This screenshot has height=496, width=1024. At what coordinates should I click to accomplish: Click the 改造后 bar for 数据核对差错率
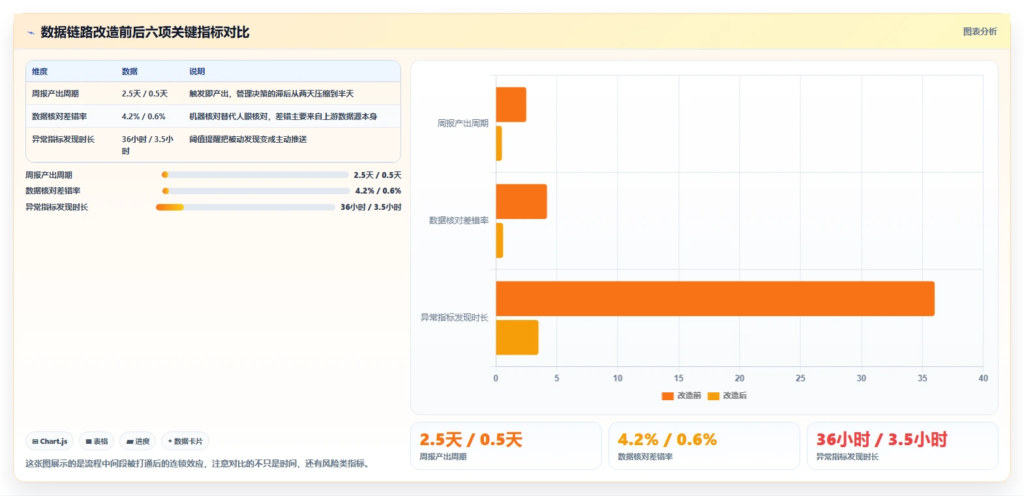tap(500, 241)
